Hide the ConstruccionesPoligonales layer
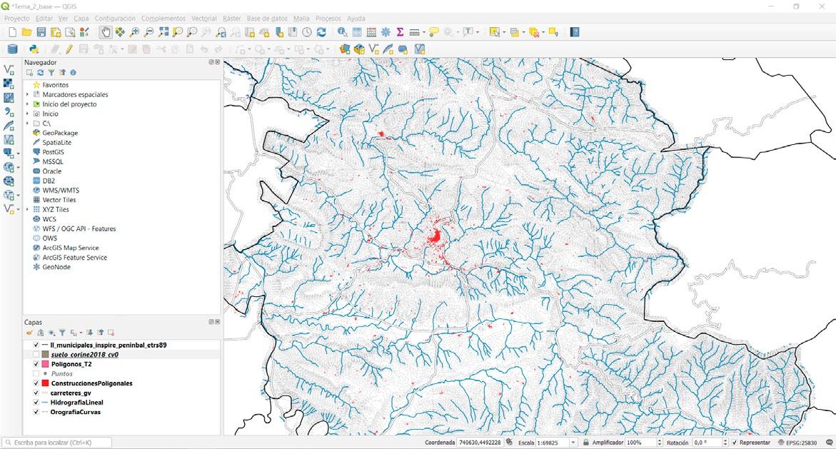Viewport: 836px width, 449px height. 36,383
